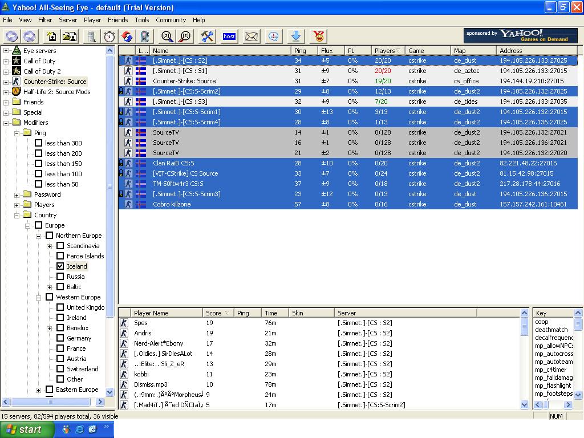Open the Tools menu
The height and width of the screenshot is (438, 584).
[x=141, y=20]
